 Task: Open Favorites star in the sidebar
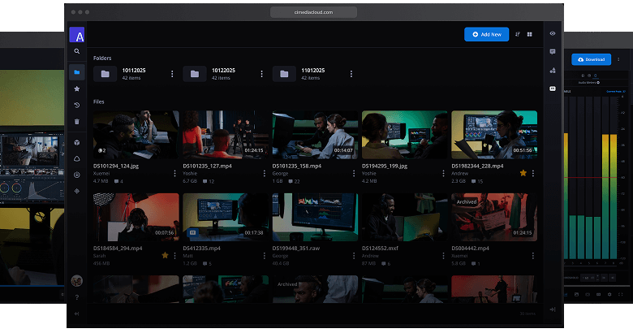point(77,89)
